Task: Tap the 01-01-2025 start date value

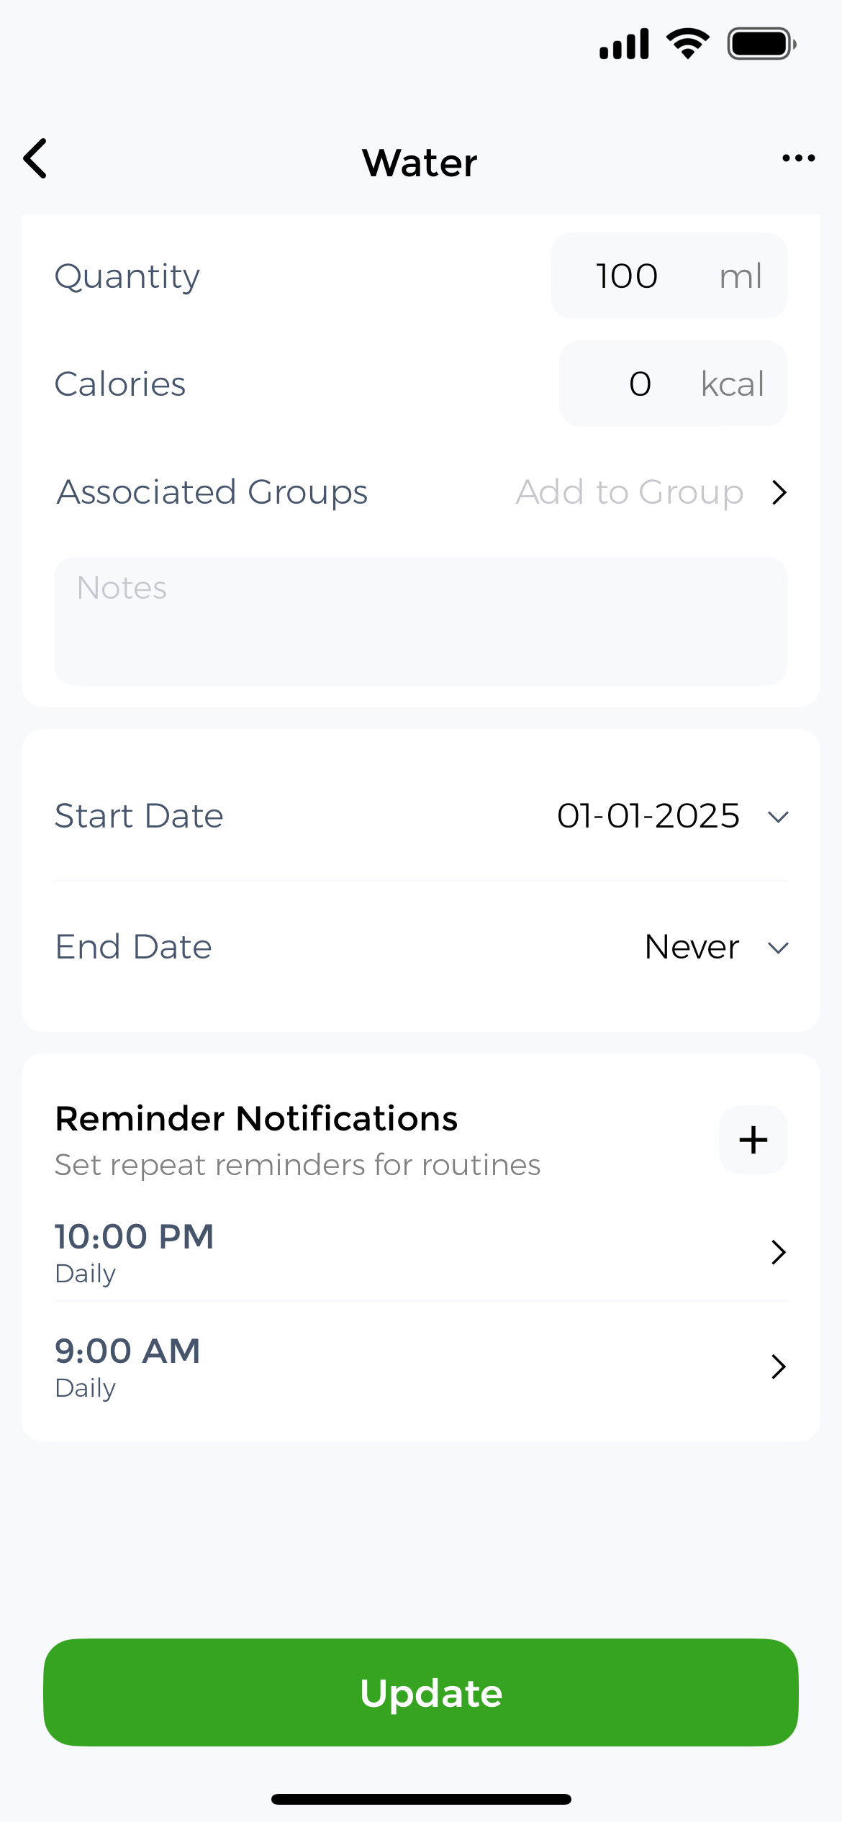Action: 648,816
